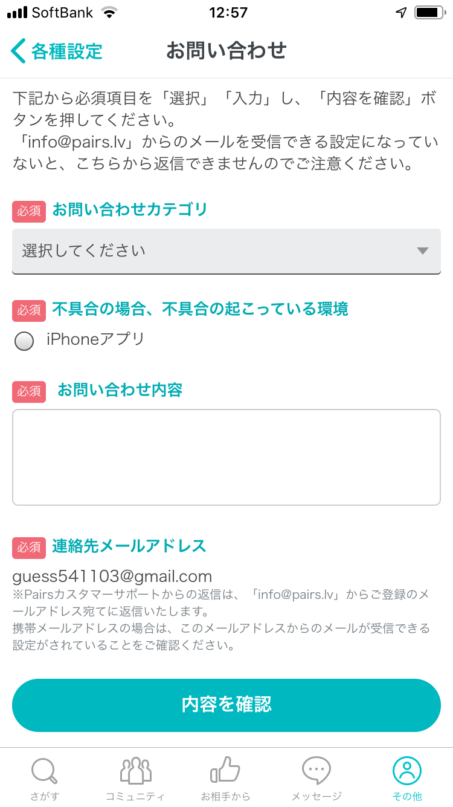This screenshot has height=807, width=453.
Task: Tap the 内容を確認 button
Action: pyautogui.click(x=226, y=705)
